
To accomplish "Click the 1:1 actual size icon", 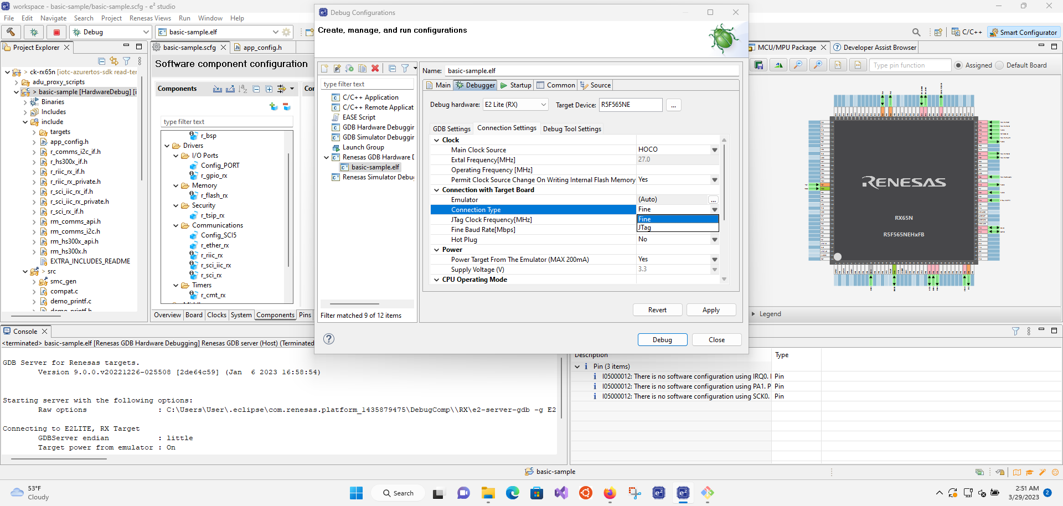I will [x=838, y=65].
